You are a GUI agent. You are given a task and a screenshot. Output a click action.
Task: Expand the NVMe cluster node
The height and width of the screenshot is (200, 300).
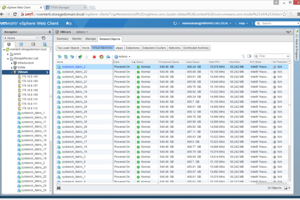[12, 68]
